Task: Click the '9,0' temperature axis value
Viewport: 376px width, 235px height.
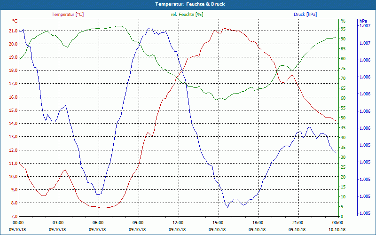Action: pyautogui.click(x=14, y=190)
